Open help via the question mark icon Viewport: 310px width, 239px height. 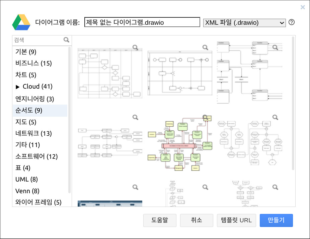click(x=291, y=22)
